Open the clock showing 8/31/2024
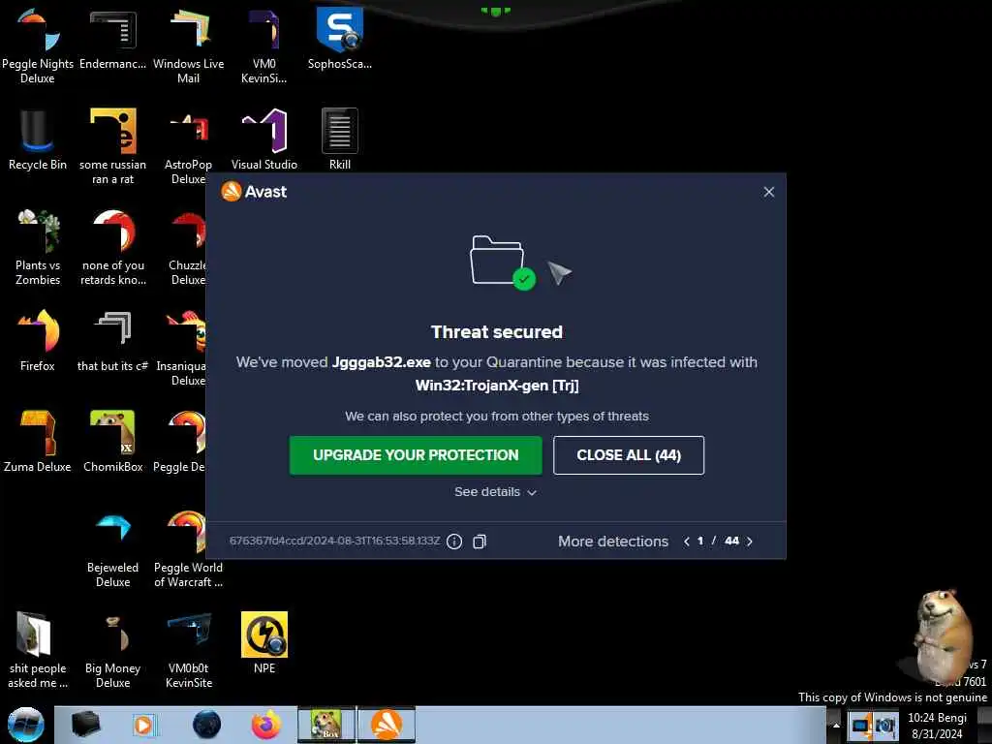The width and height of the screenshot is (992, 744). pos(937,726)
